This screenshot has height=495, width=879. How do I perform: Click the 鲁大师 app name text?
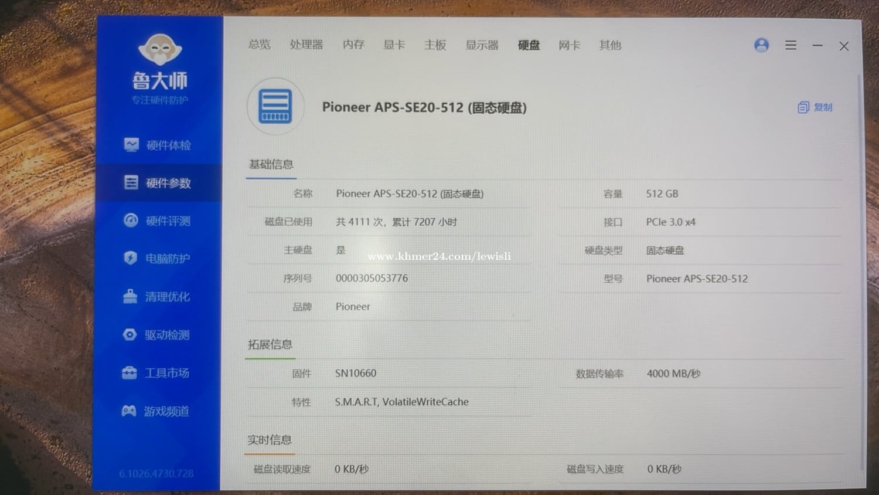click(x=160, y=80)
